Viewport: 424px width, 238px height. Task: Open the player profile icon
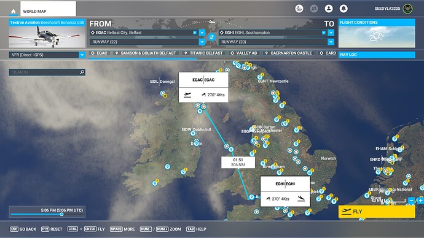(329, 9)
